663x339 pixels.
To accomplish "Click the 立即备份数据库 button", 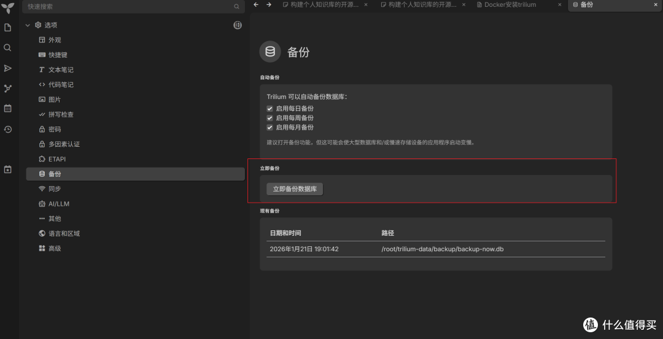I will pos(295,189).
